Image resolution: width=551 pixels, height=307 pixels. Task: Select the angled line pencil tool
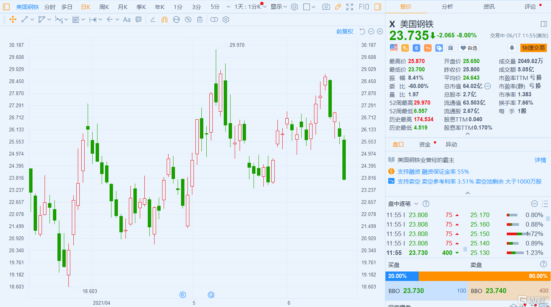(153, 20)
